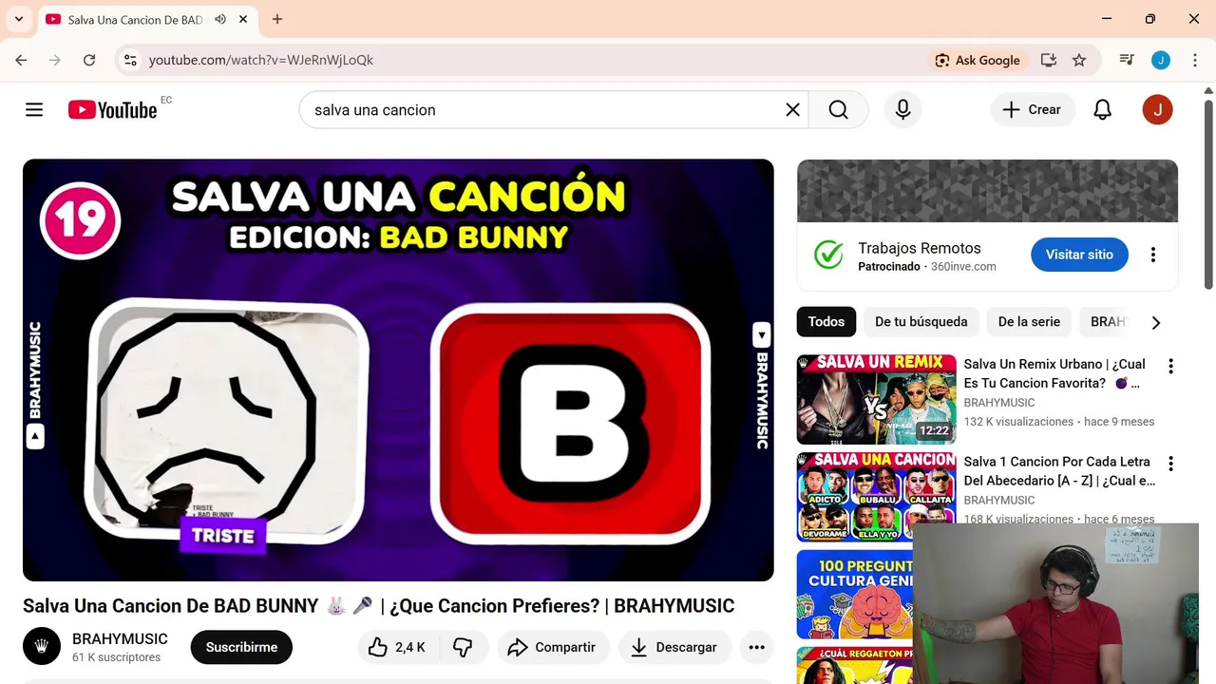Click the Descargar button
The height and width of the screenshot is (684, 1216).
point(674,647)
